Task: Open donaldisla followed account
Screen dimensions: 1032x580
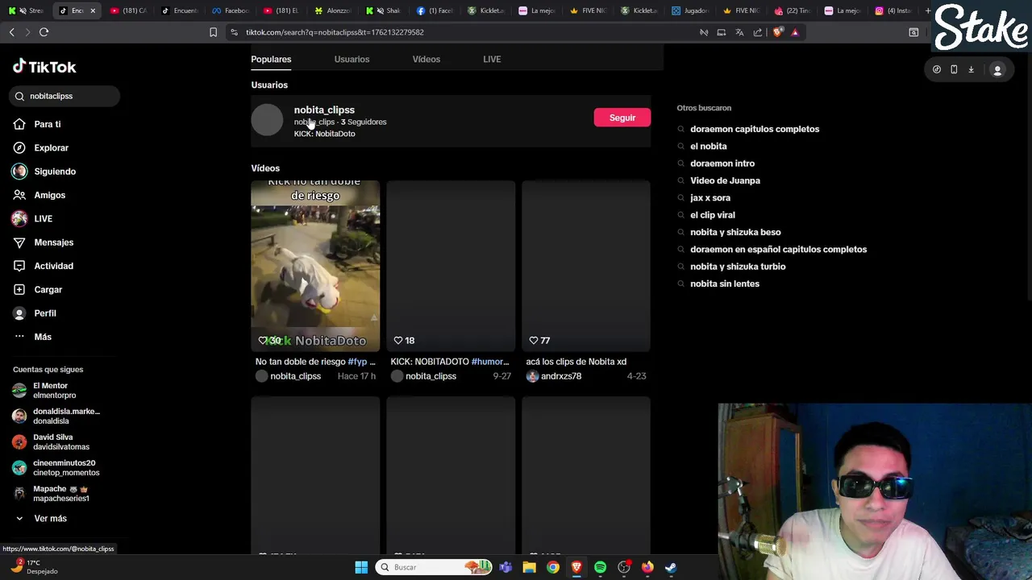Action: click(56, 416)
